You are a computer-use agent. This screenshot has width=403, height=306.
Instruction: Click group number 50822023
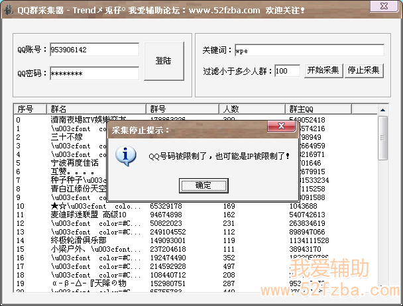pos(166,223)
